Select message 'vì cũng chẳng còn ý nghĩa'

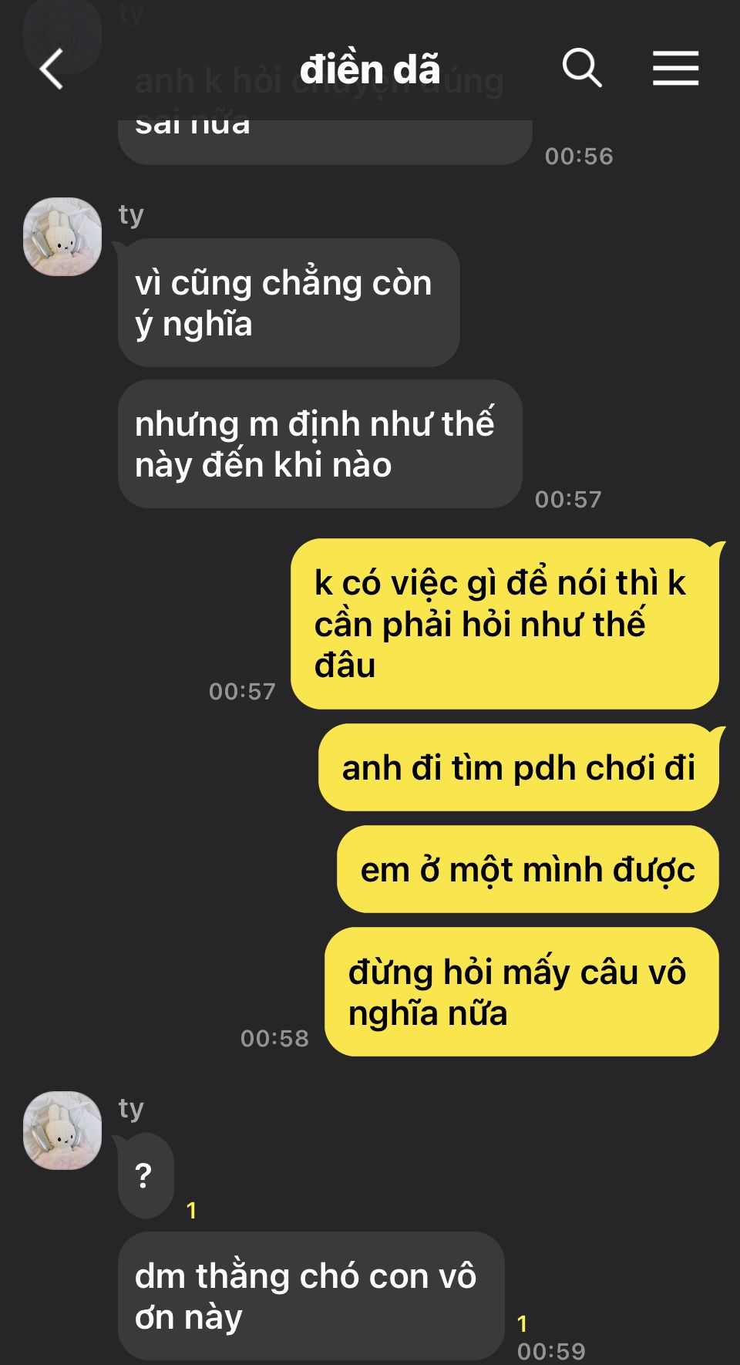(289, 303)
